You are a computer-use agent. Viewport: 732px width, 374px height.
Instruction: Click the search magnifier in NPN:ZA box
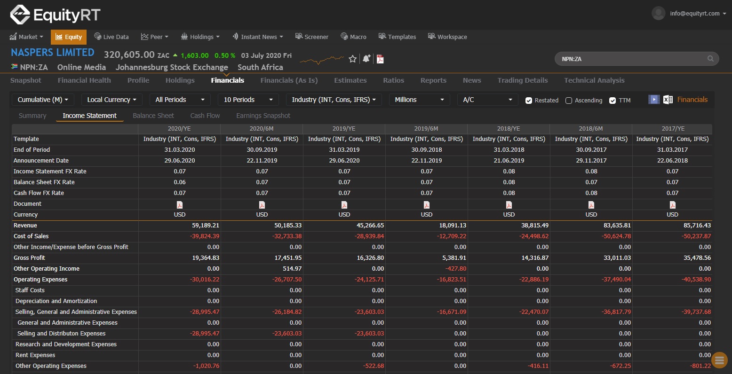point(710,59)
